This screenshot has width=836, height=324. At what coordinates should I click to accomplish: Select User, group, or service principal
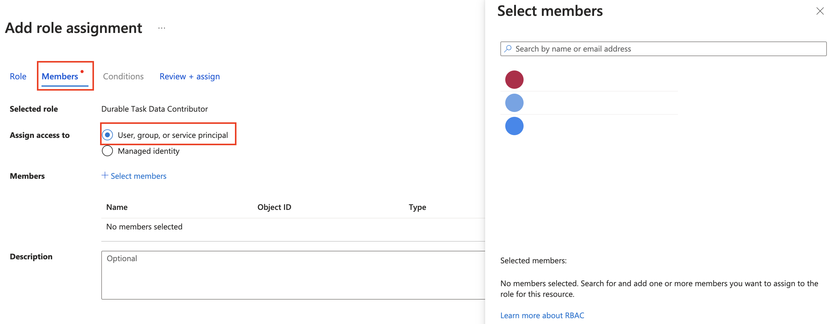107,135
